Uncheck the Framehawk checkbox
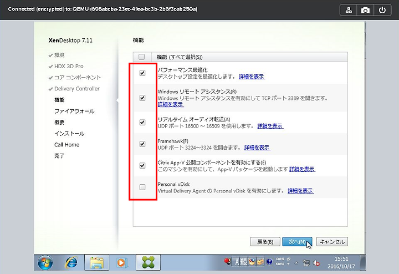 (142, 144)
